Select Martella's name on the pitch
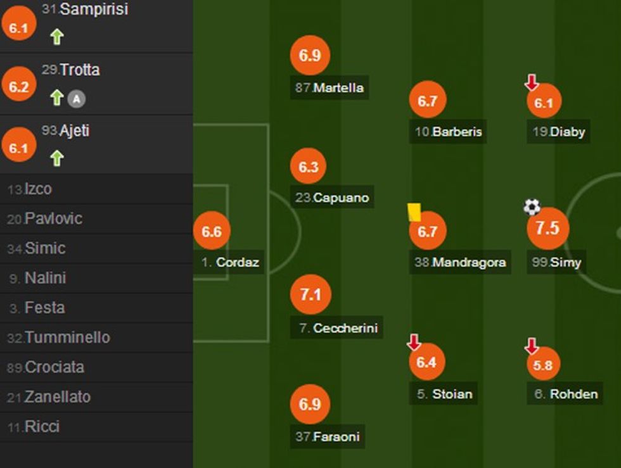 pyautogui.click(x=330, y=88)
